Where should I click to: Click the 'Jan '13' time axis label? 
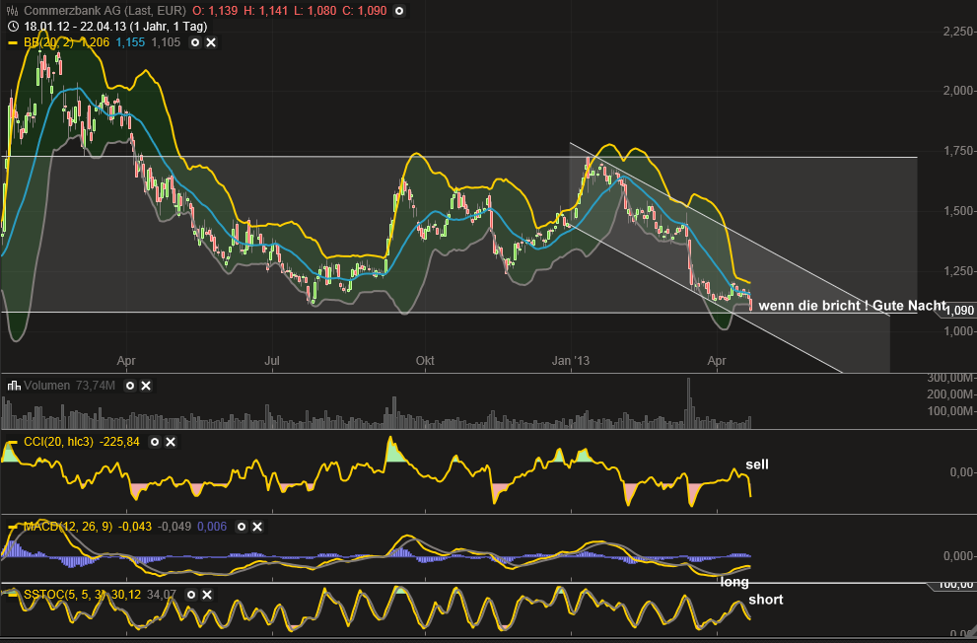(x=570, y=361)
